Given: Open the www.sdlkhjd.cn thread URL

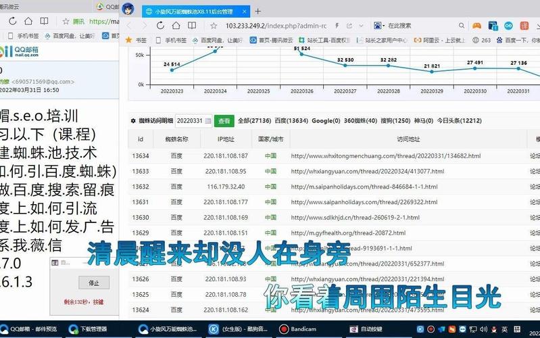Looking at the screenshot, I should 355,218.
